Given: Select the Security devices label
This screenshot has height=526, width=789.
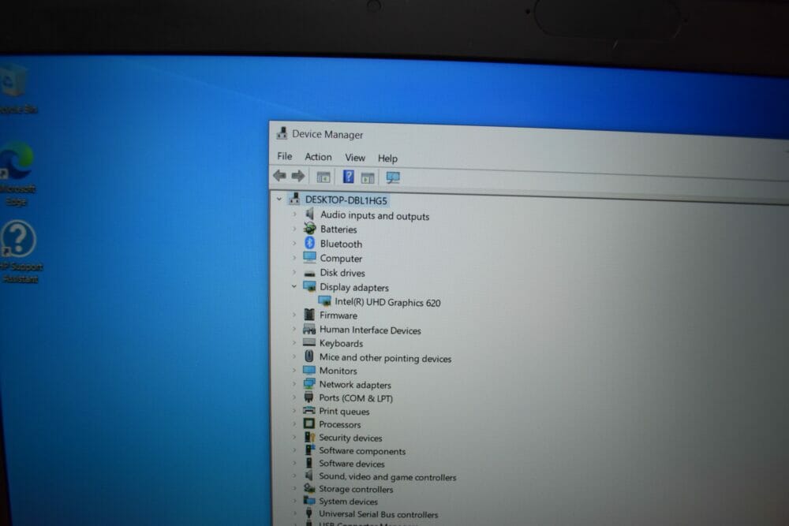Looking at the screenshot, I should (x=350, y=438).
